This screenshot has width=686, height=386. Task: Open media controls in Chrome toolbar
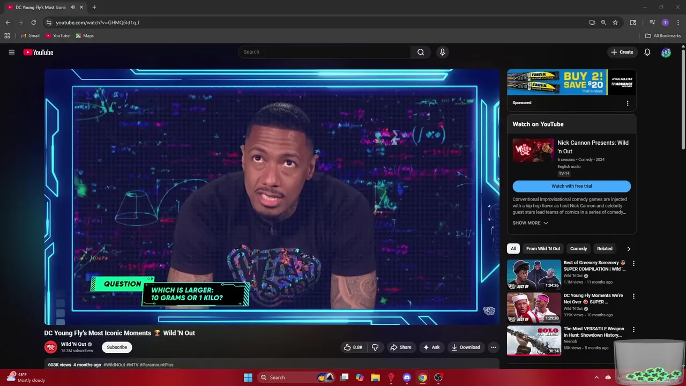(x=652, y=23)
